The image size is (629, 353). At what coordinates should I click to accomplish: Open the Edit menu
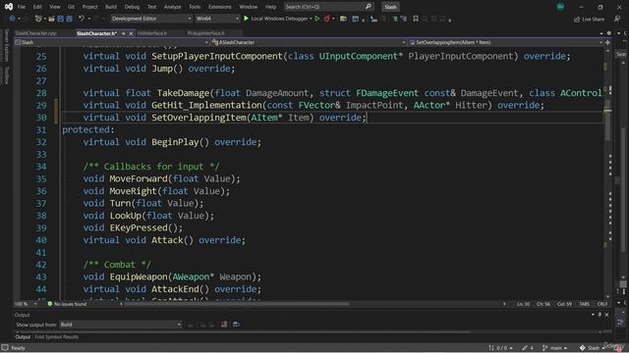[x=37, y=7]
